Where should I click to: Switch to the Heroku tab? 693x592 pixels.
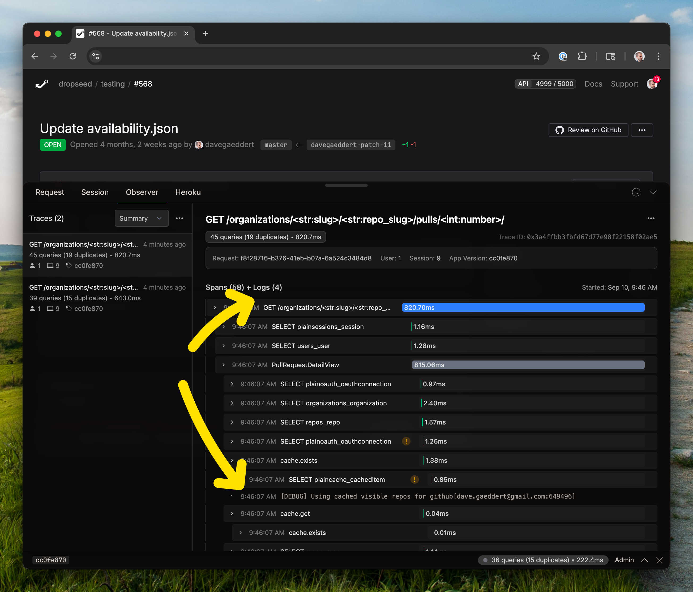pyautogui.click(x=188, y=192)
